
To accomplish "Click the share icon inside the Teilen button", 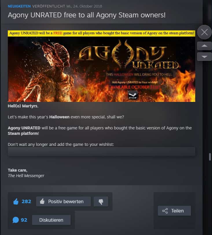I will [x=165, y=211].
